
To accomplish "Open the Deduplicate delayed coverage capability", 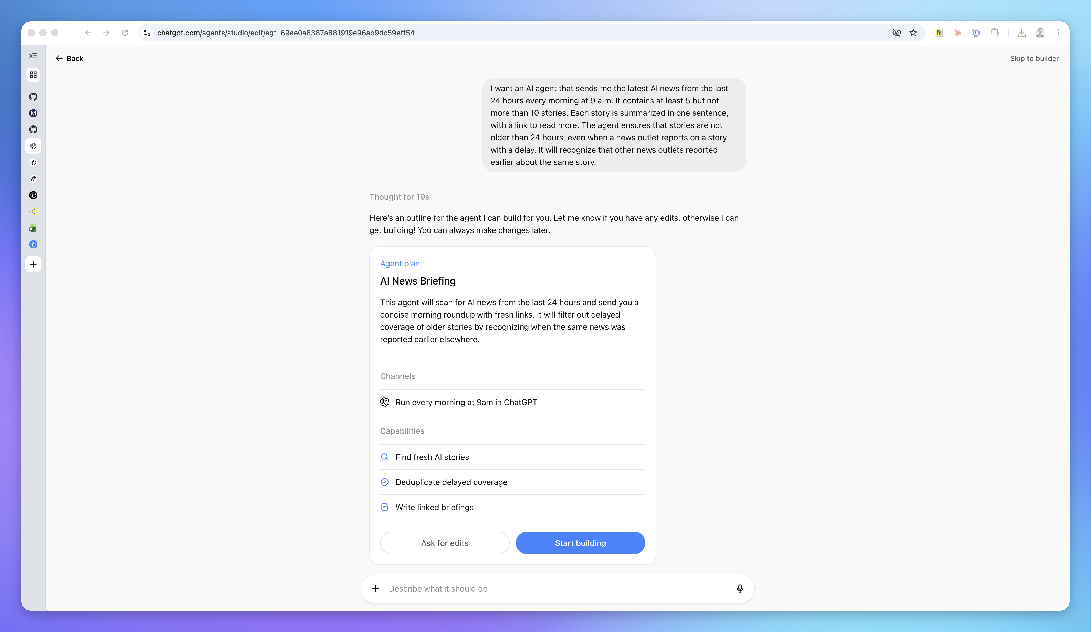I will (513, 482).
